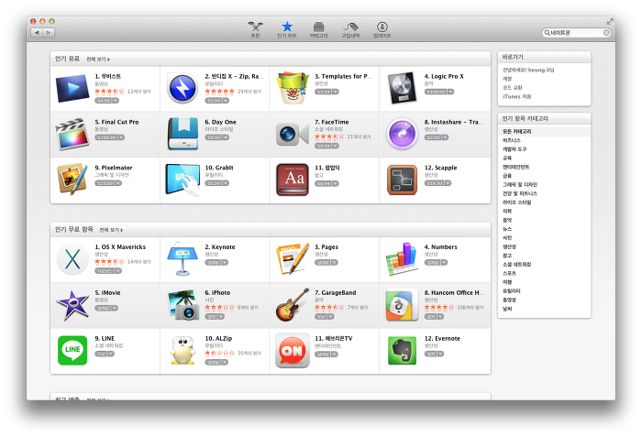The height and width of the screenshot is (437, 642).
Task: Open the dictionary Aa app icon
Action: click(x=293, y=180)
